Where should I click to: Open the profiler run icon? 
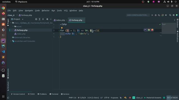[162, 15]
